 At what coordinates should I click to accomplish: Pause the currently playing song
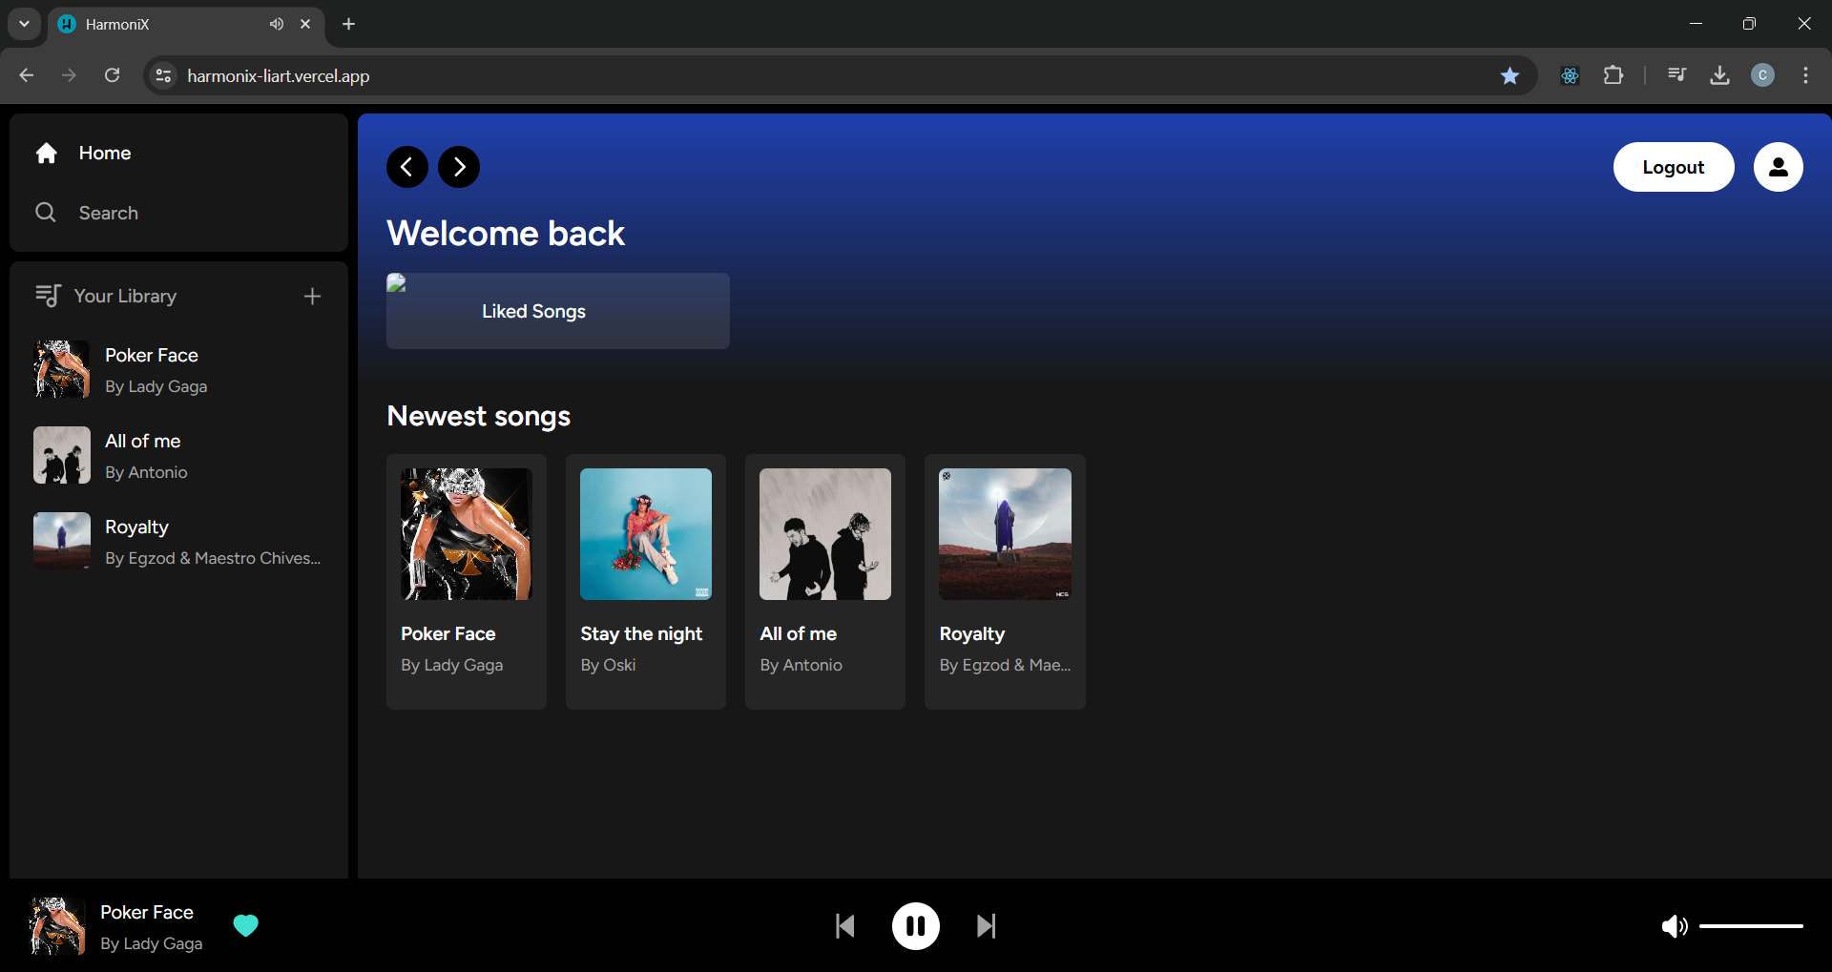pyautogui.click(x=915, y=926)
